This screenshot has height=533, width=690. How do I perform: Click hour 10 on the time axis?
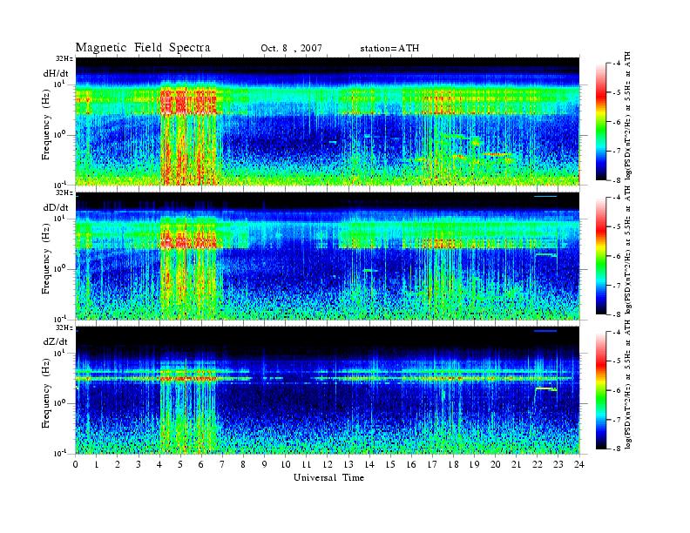point(286,465)
